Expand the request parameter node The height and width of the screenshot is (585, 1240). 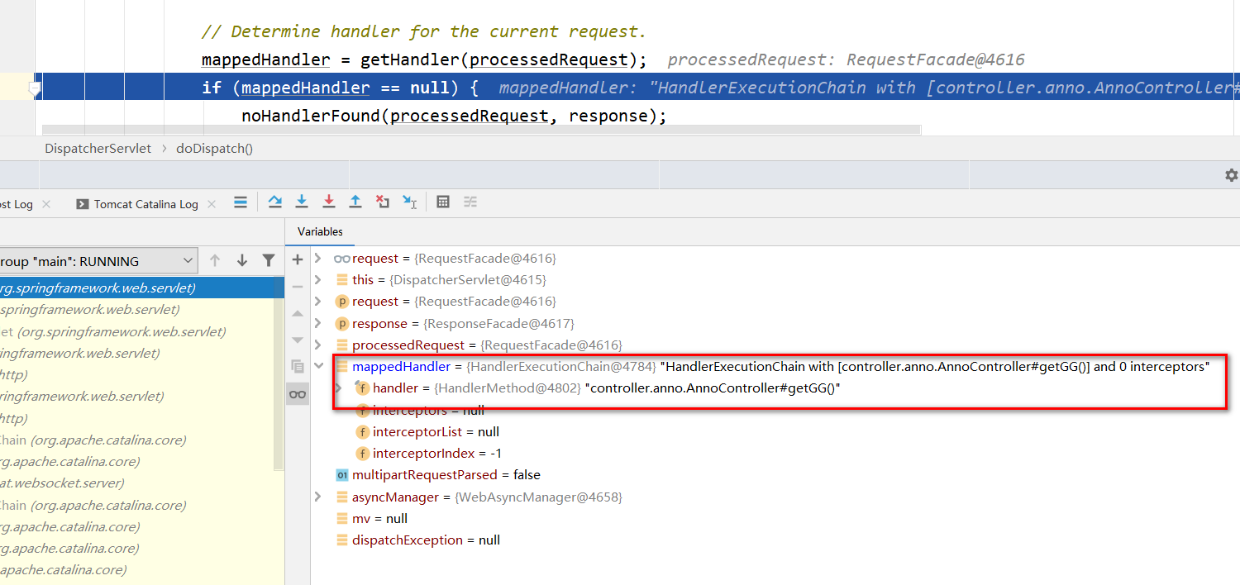tap(318, 302)
